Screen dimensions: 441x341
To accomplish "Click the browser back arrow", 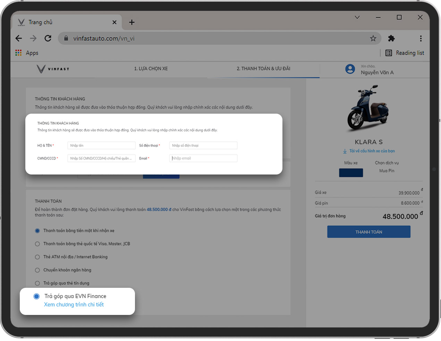I will [x=19, y=38].
